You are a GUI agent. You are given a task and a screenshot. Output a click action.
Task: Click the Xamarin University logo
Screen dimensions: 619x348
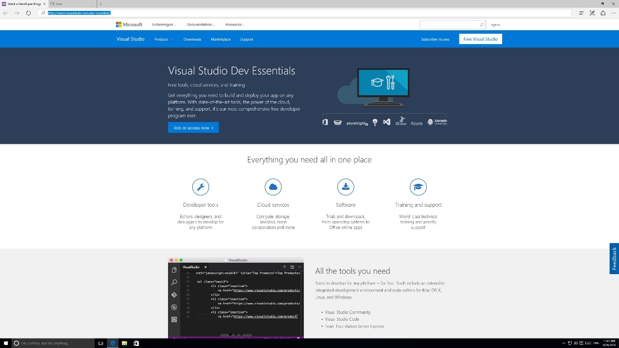coord(437,122)
